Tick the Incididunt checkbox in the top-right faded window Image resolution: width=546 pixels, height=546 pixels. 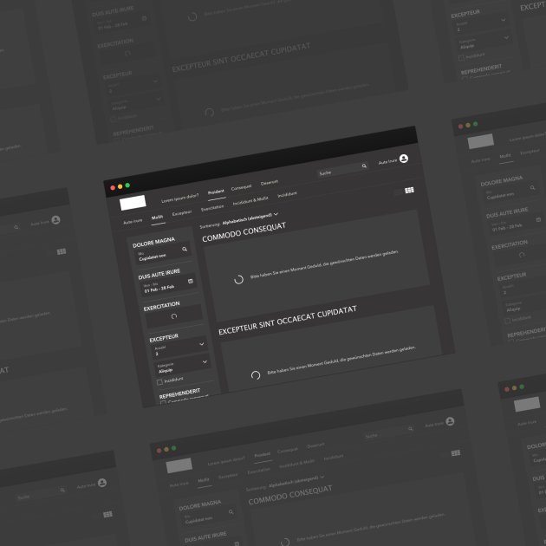pyautogui.click(x=461, y=58)
